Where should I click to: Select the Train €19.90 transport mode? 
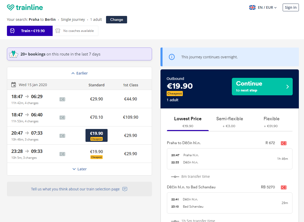tap(30, 31)
